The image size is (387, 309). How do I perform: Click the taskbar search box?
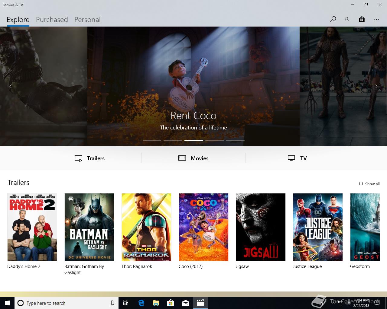pyautogui.click(x=67, y=303)
